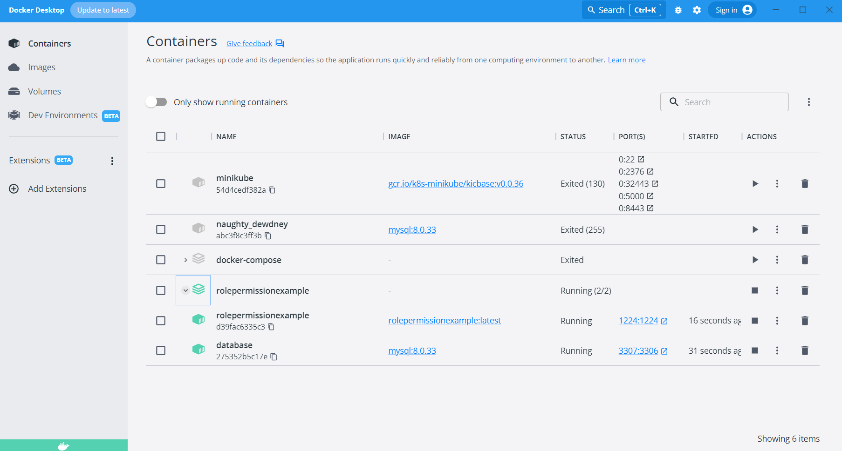Open the troubleshoot bug icon
The image size is (842, 451).
click(x=678, y=10)
